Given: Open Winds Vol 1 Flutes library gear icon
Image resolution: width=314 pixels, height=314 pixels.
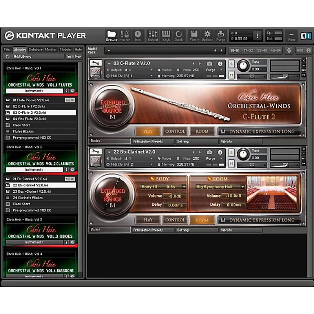Looking at the screenshot, I should 72,91.
